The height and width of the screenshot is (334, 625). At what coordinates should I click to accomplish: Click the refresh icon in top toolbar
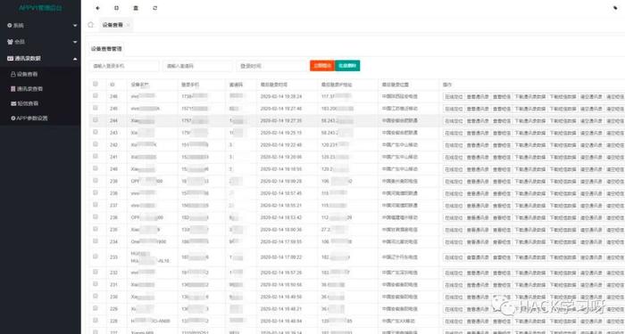point(155,8)
